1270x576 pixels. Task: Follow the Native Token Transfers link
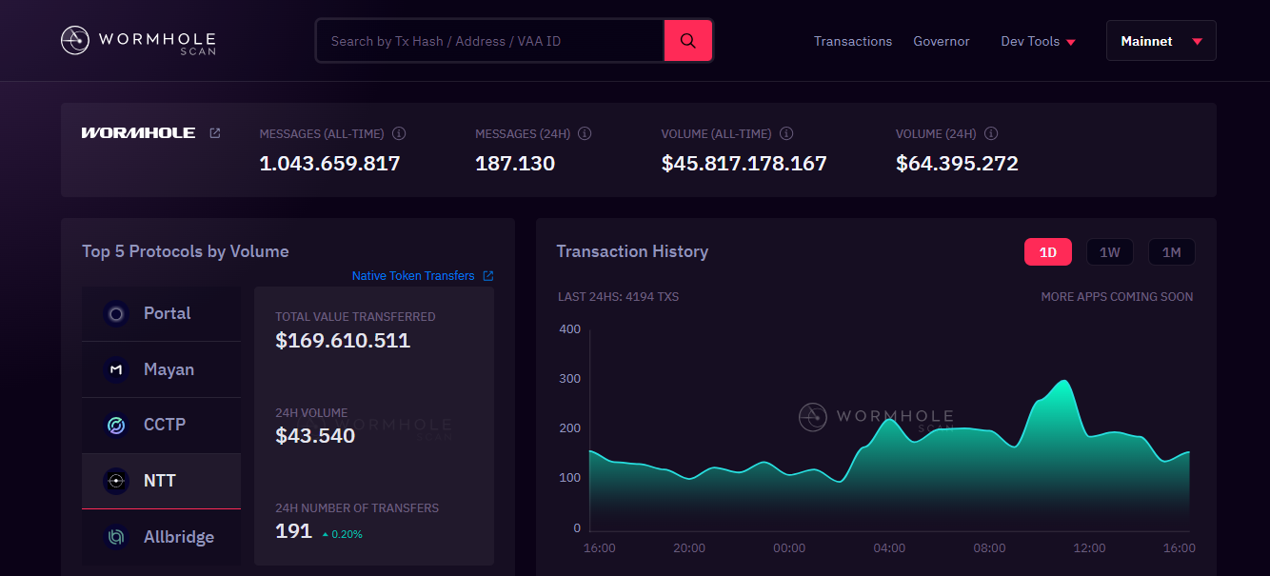pos(413,276)
